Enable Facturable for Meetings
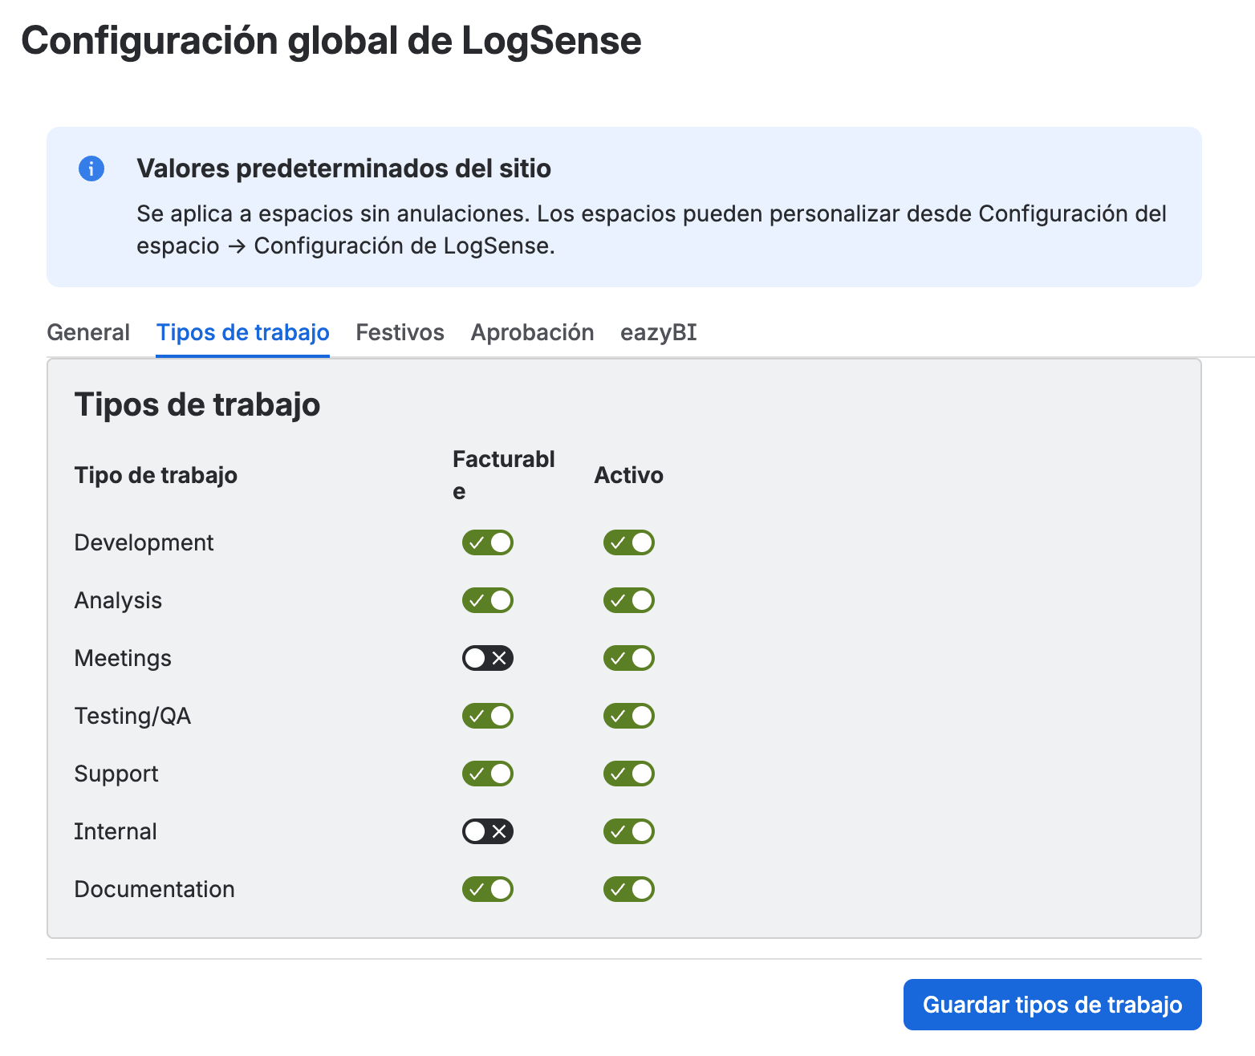 pyautogui.click(x=488, y=658)
